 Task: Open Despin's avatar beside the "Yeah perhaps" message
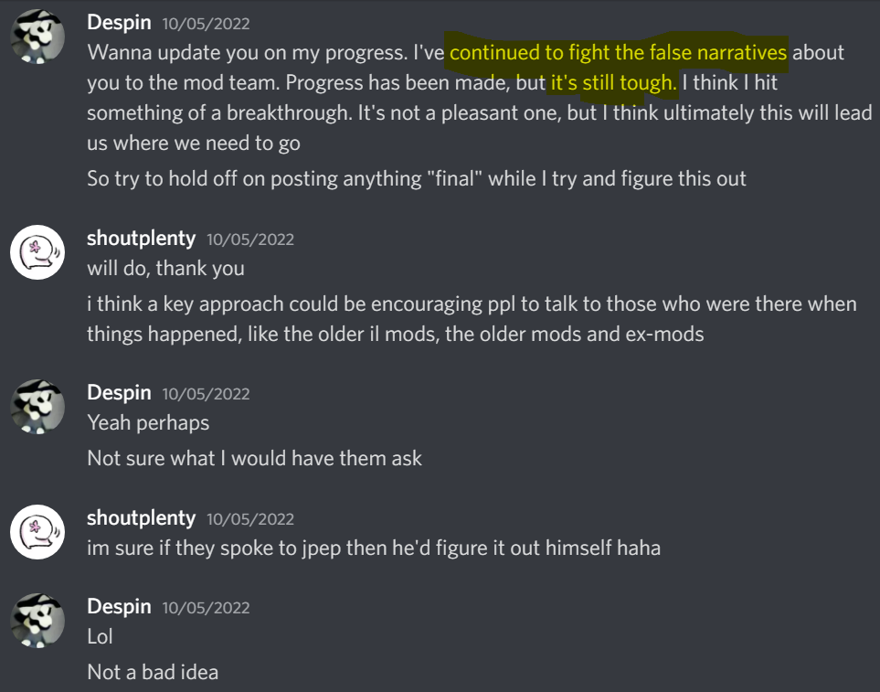[37, 407]
